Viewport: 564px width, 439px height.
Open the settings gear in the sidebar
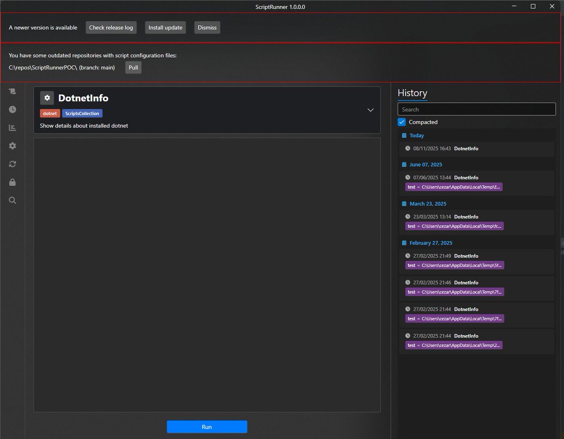pos(13,146)
